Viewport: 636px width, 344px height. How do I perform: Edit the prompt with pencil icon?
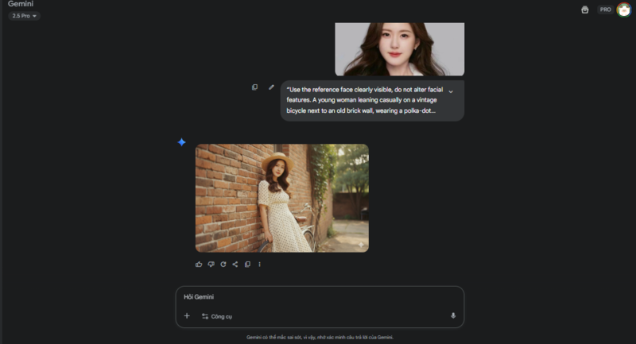[271, 87]
